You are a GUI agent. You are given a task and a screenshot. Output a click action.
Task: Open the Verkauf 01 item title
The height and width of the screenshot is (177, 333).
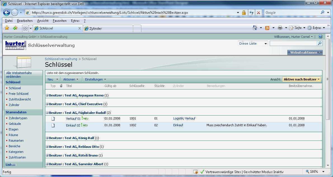pos(73,119)
